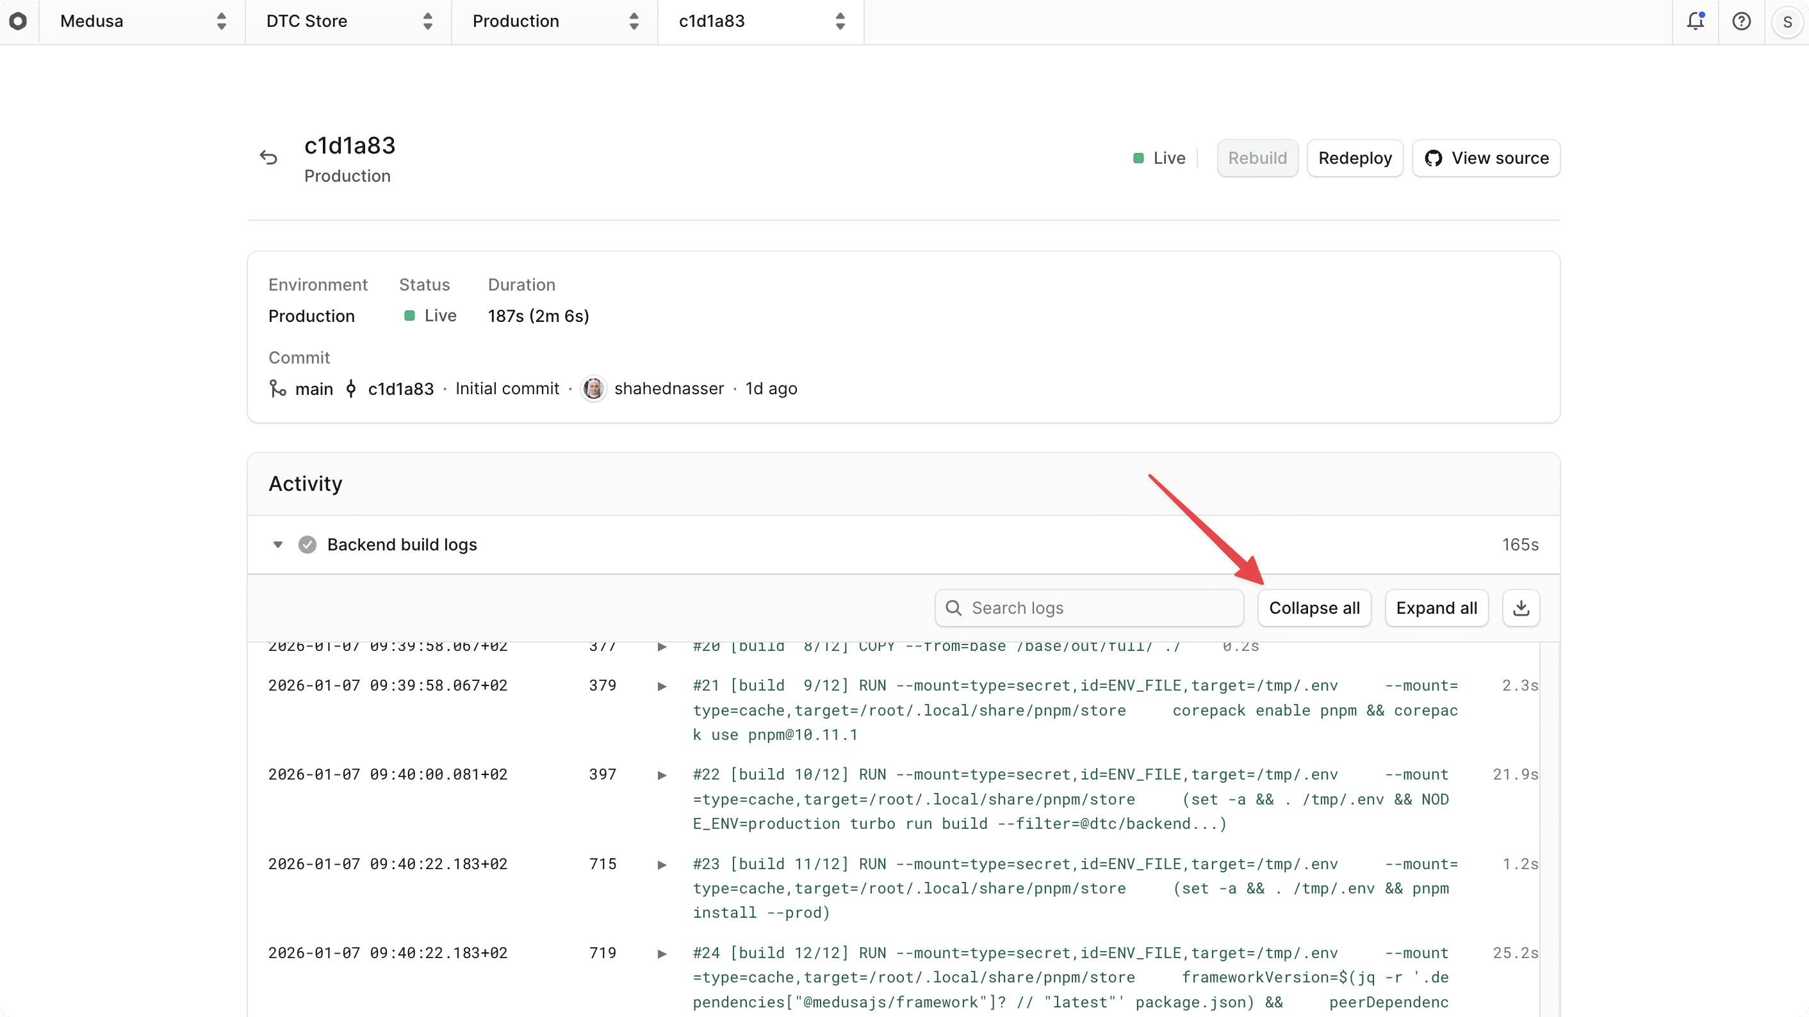The width and height of the screenshot is (1809, 1017).
Task: Click shahednasser's profile picture in the commit row
Action: 594,388
